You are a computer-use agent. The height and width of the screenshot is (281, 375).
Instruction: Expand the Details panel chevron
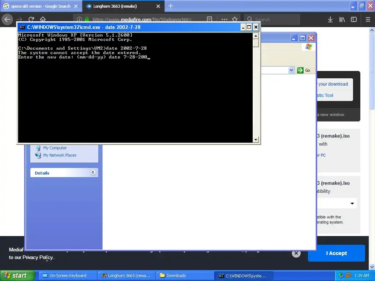point(93,172)
